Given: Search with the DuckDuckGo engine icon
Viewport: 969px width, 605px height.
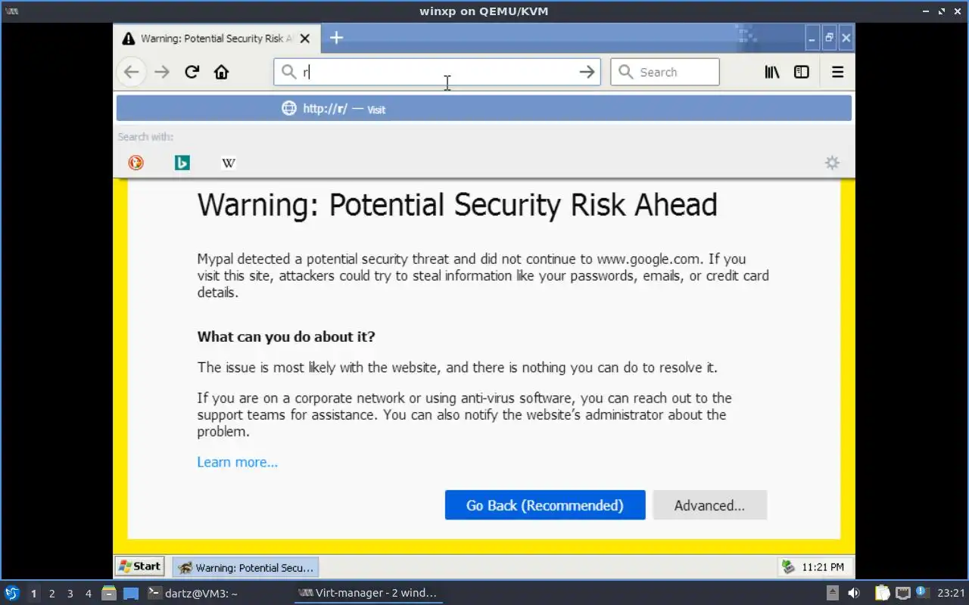Looking at the screenshot, I should 136,163.
